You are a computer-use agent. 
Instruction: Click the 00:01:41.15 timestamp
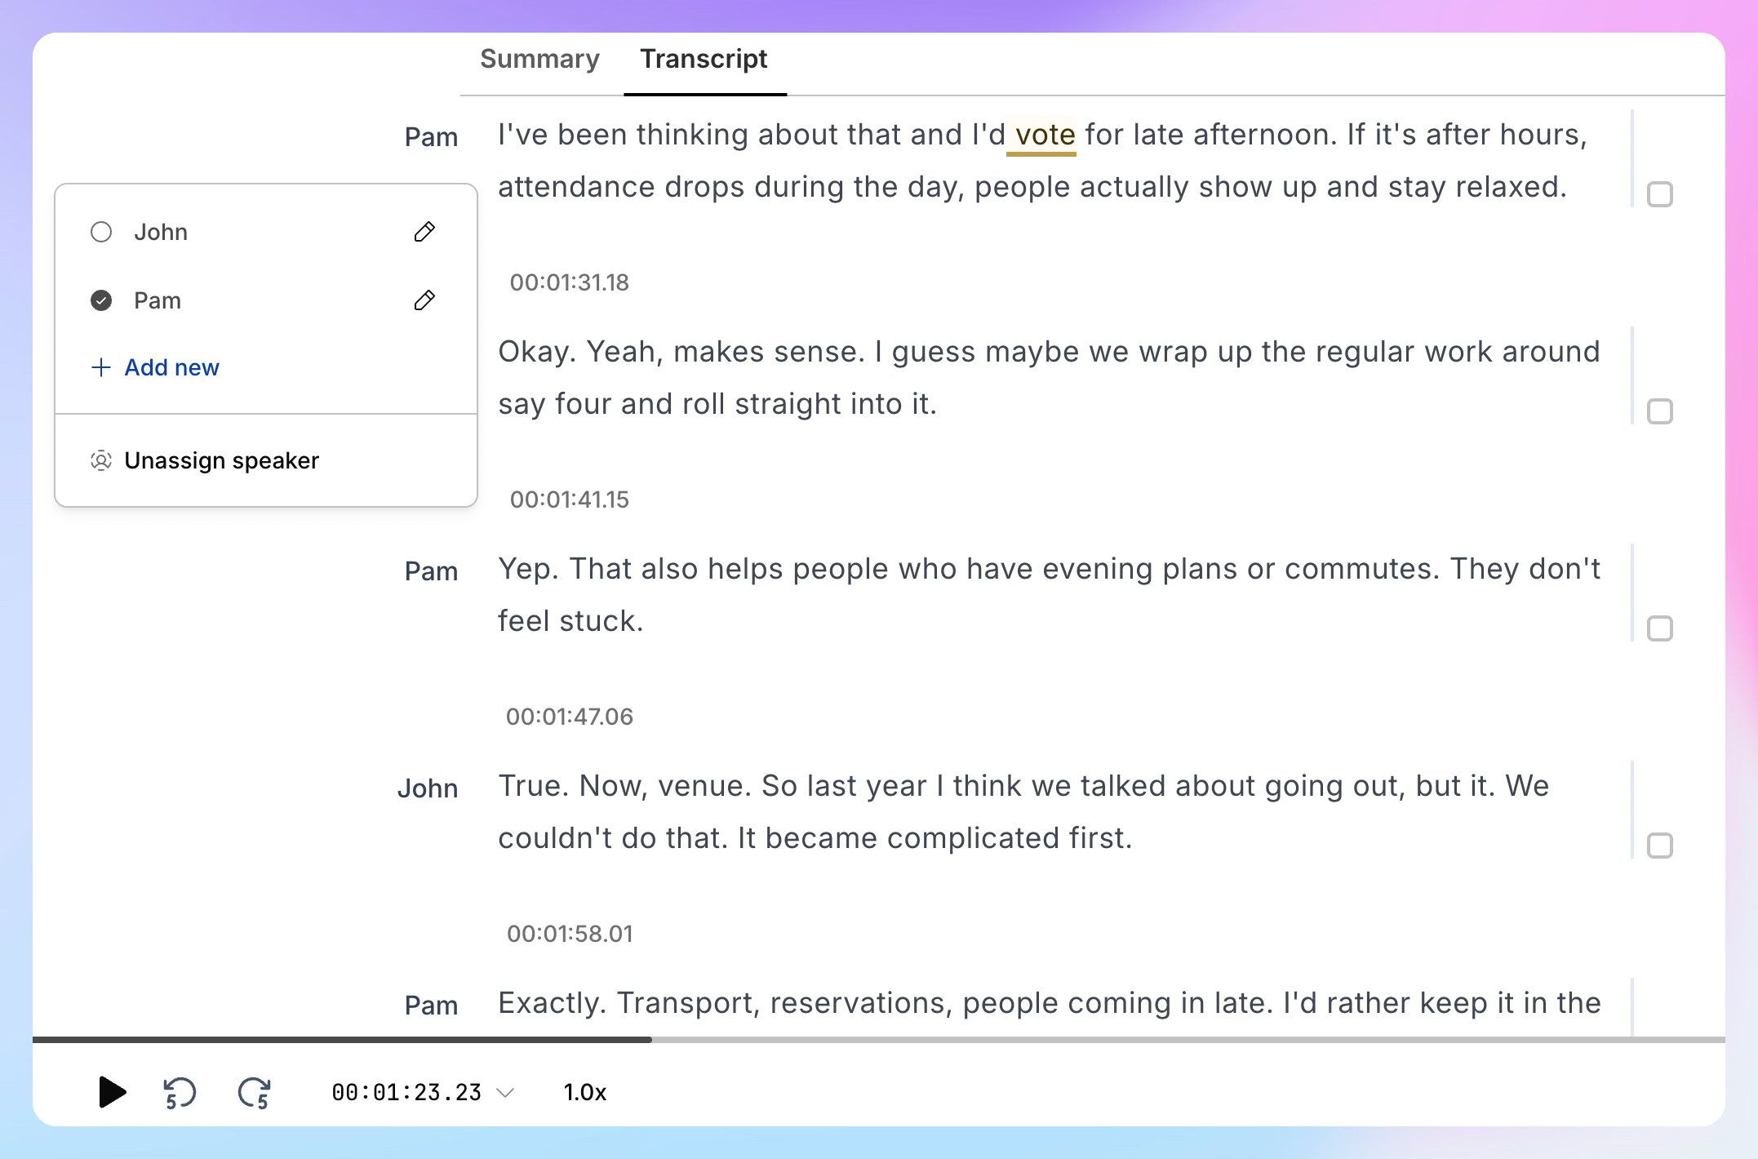coord(570,500)
